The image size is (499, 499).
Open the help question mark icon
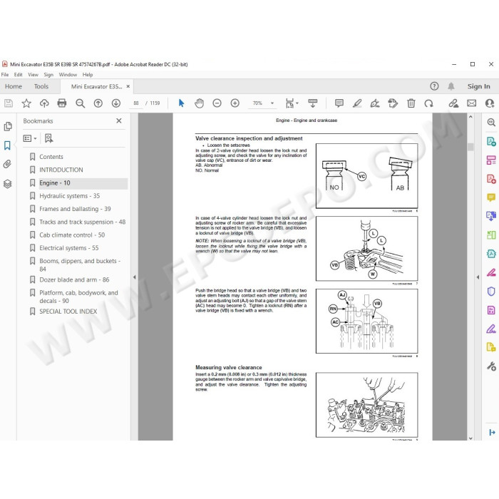(x=434, y=86)
